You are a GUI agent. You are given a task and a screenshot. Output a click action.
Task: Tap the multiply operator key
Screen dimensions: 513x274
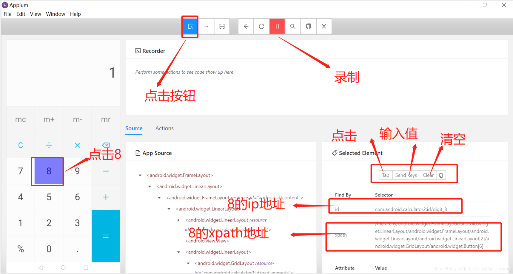coord(77,145)
